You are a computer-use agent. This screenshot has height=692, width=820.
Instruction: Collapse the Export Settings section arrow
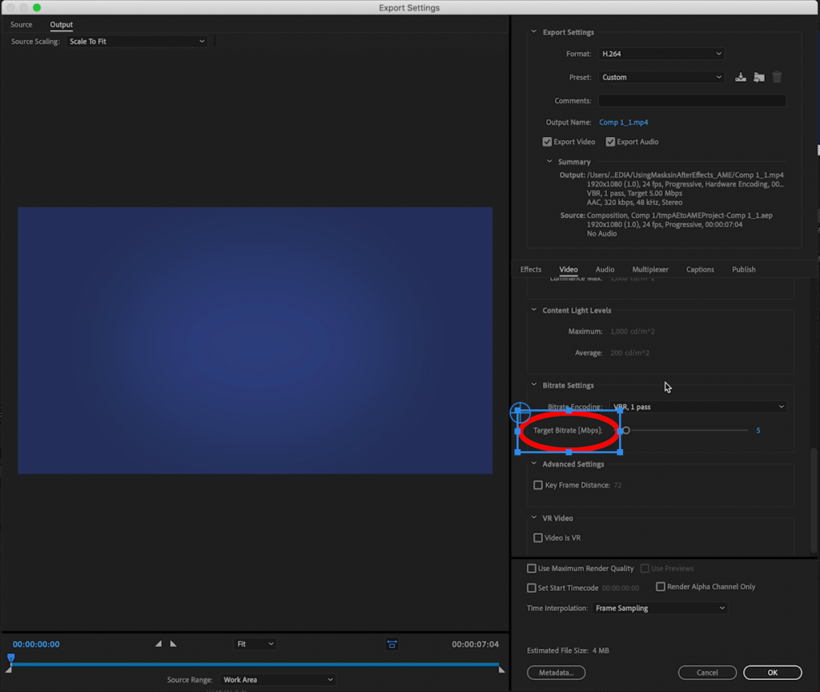[534, 33]
